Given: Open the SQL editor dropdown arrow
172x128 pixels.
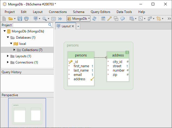Looking at the screenshot, I should click(x=145, y=19).
